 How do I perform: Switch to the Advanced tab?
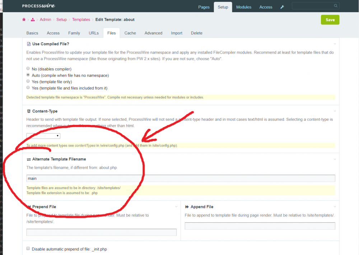(x=153, y=33)
